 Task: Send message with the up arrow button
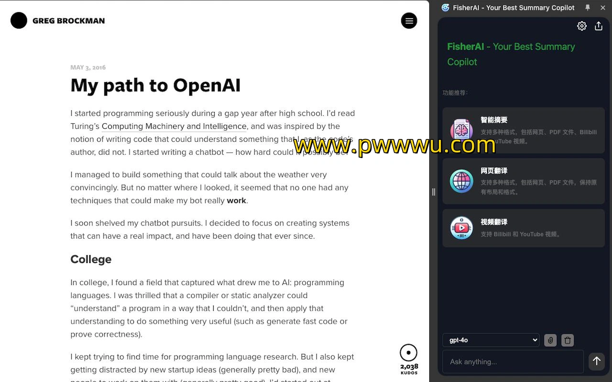pos(597,361)
